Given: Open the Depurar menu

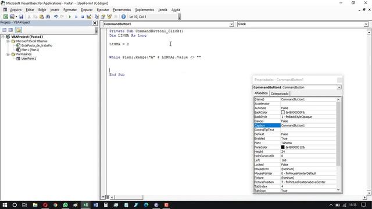Looking at the screenshot, I should pos(87,10).
